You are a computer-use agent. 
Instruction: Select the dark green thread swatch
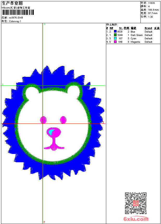115,35
